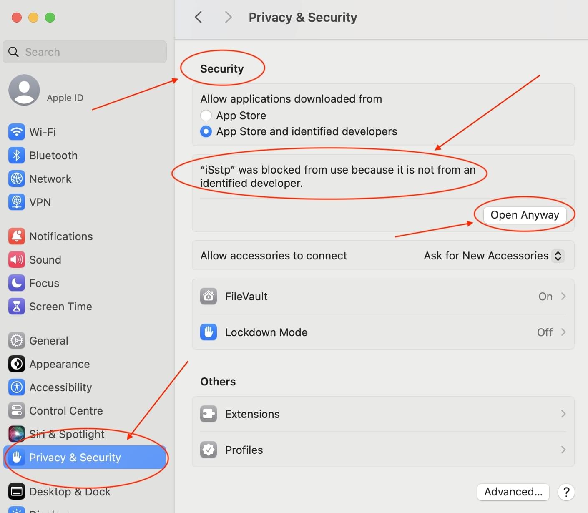Click the Accessibility icon
The width and height of the screenshot is (588, 513).
pyautogui.click(x=17, y=387)
